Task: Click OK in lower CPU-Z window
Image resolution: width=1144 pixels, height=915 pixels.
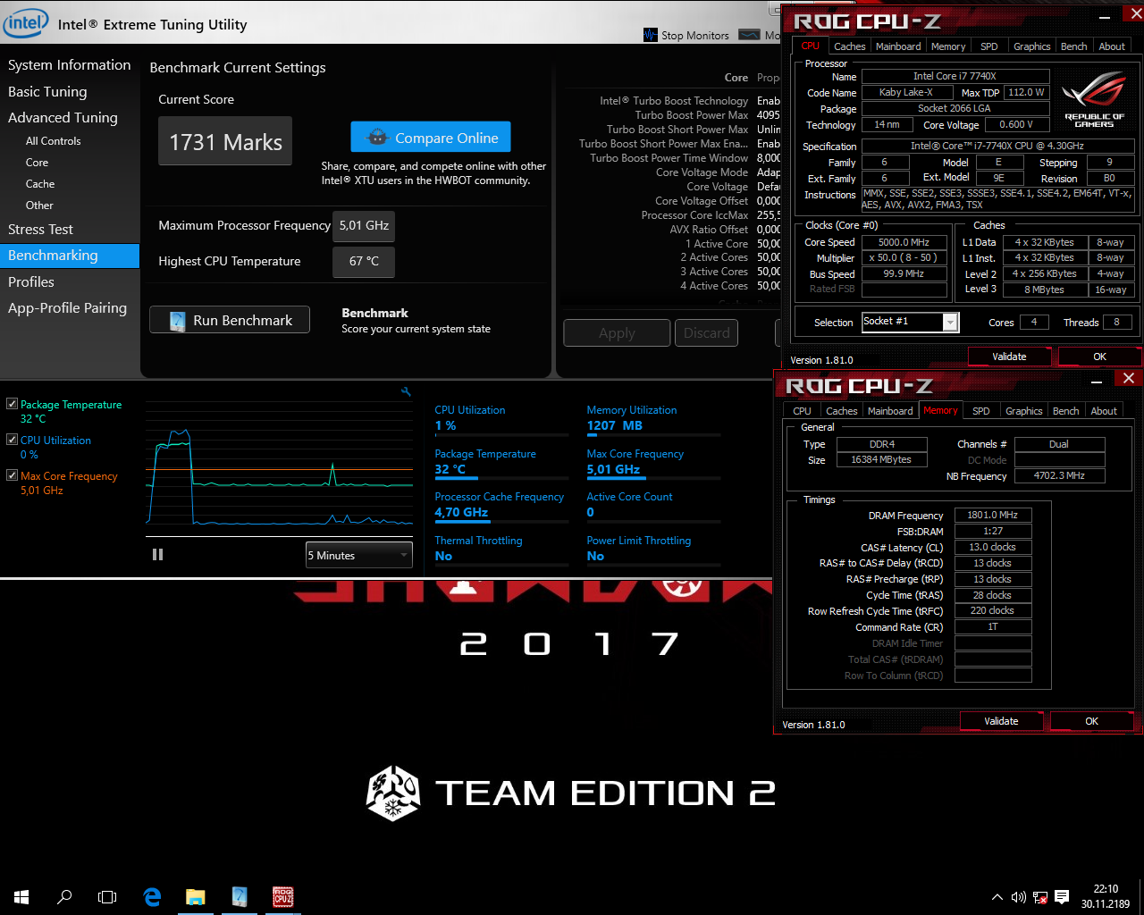Action: [x=1091, y=721]
